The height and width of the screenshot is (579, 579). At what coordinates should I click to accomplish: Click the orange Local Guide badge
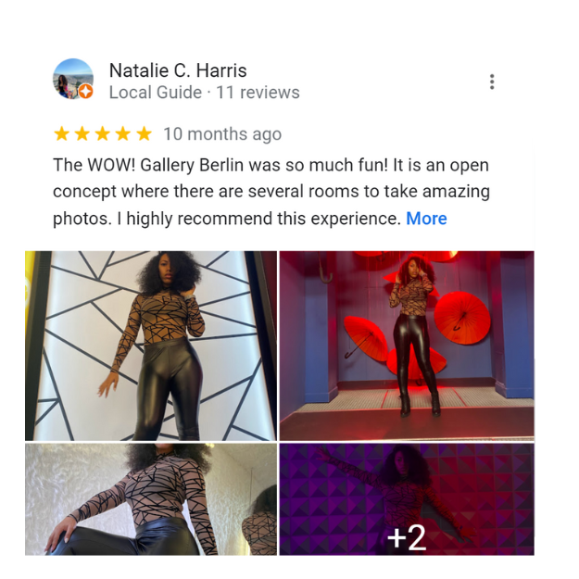coord(85,91)
